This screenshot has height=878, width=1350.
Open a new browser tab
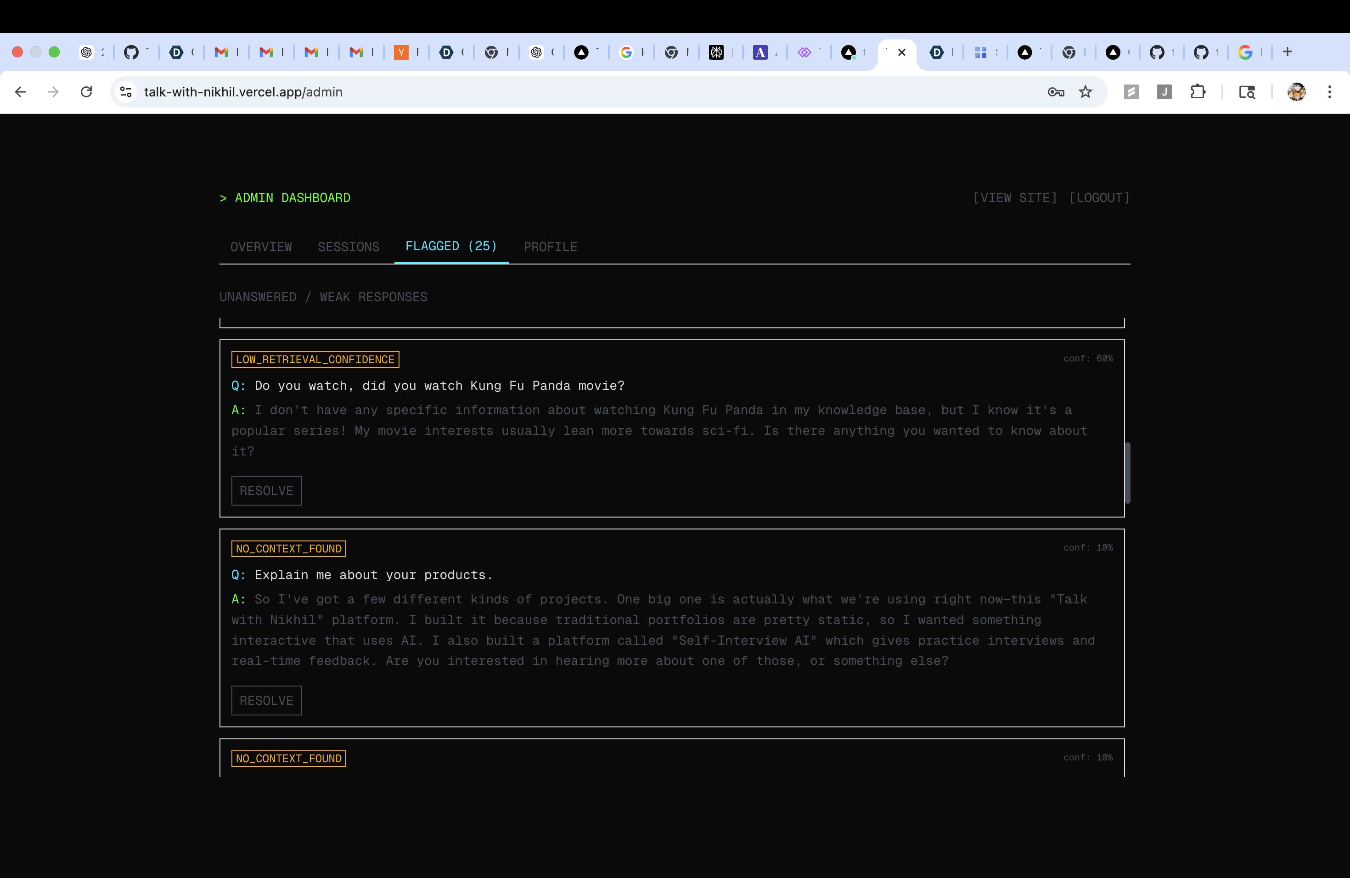(x=1288, y=52)
